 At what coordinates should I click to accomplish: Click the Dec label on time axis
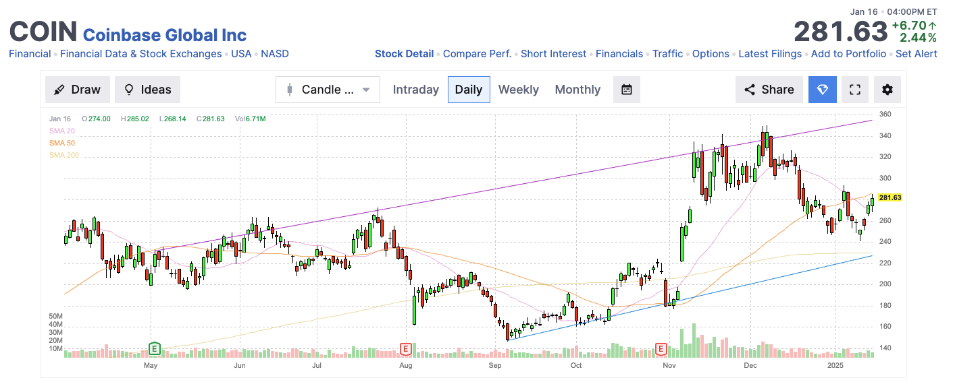[x=749, y=366]
